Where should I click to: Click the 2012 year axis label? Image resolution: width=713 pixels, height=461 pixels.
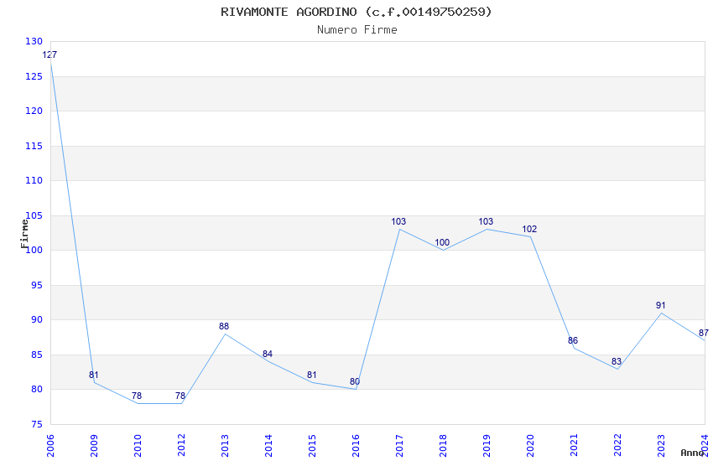(x=181, y=445)
